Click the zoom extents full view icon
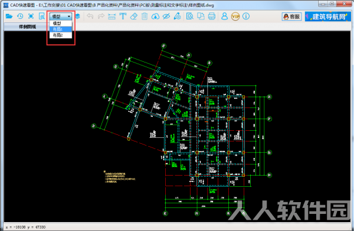 coord(31,16)
